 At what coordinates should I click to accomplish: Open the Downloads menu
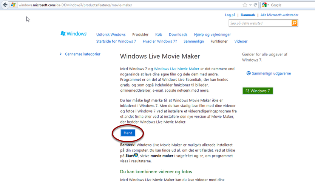(178, 35)
